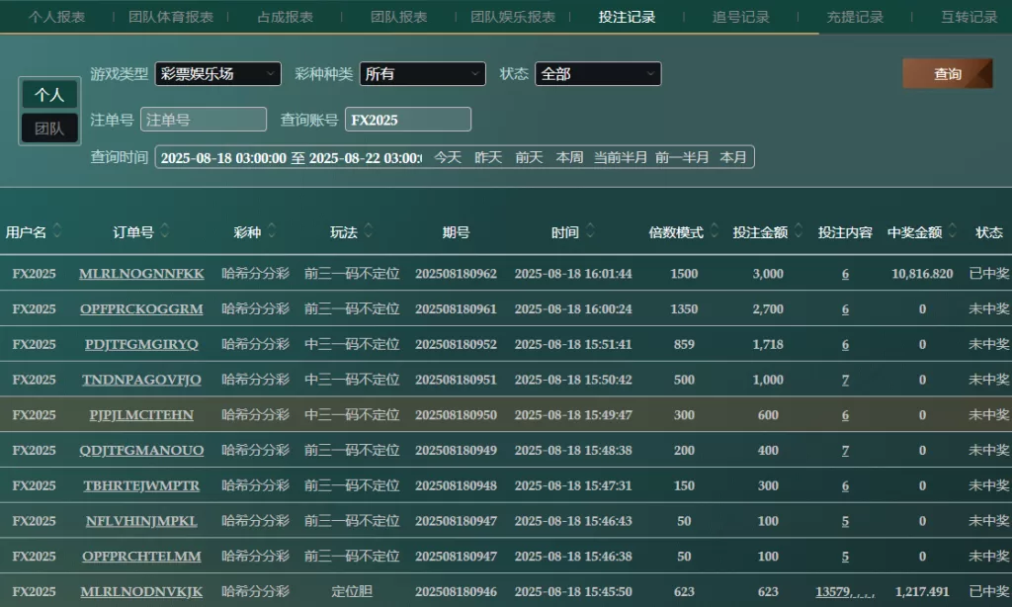Click timestamp 2025-08-18 15:49:47

573,415
